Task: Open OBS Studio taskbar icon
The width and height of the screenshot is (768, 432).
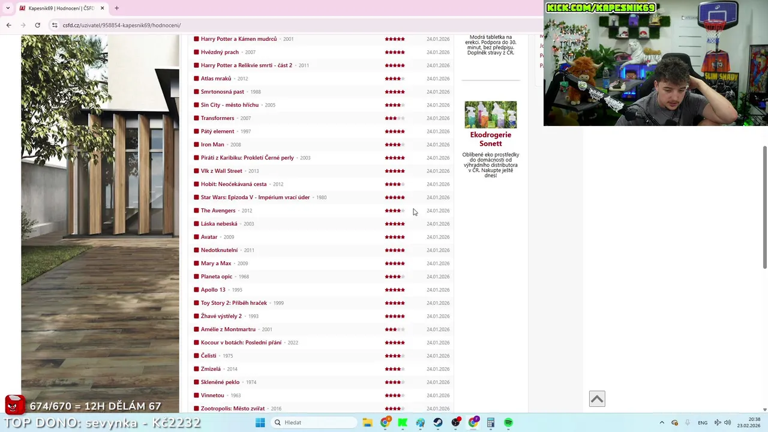Action: click(x=456, y=422)
